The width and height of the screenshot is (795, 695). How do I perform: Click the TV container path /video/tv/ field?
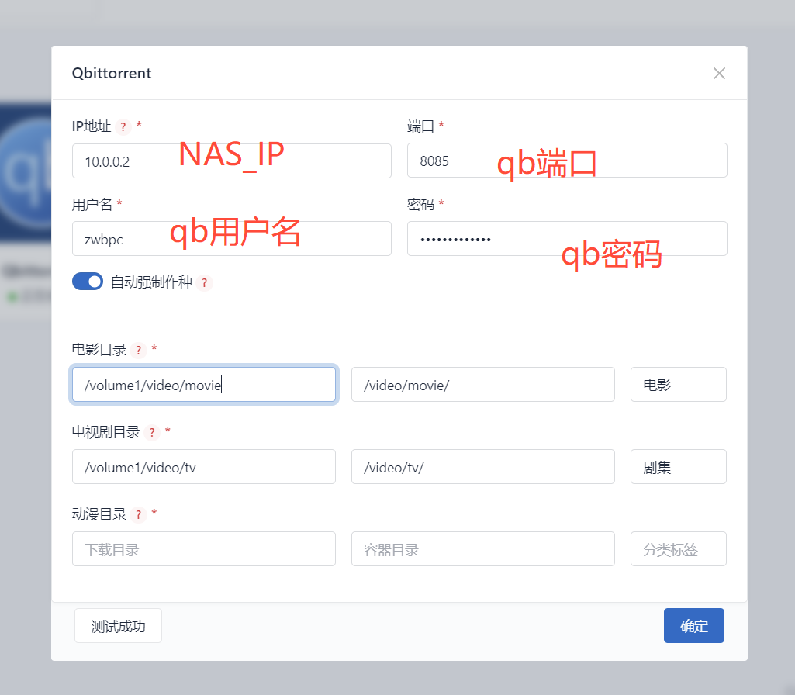point(483,467)
